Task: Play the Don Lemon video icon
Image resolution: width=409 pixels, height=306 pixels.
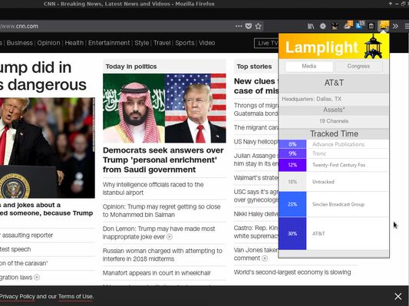Action: tap(170, 237)
